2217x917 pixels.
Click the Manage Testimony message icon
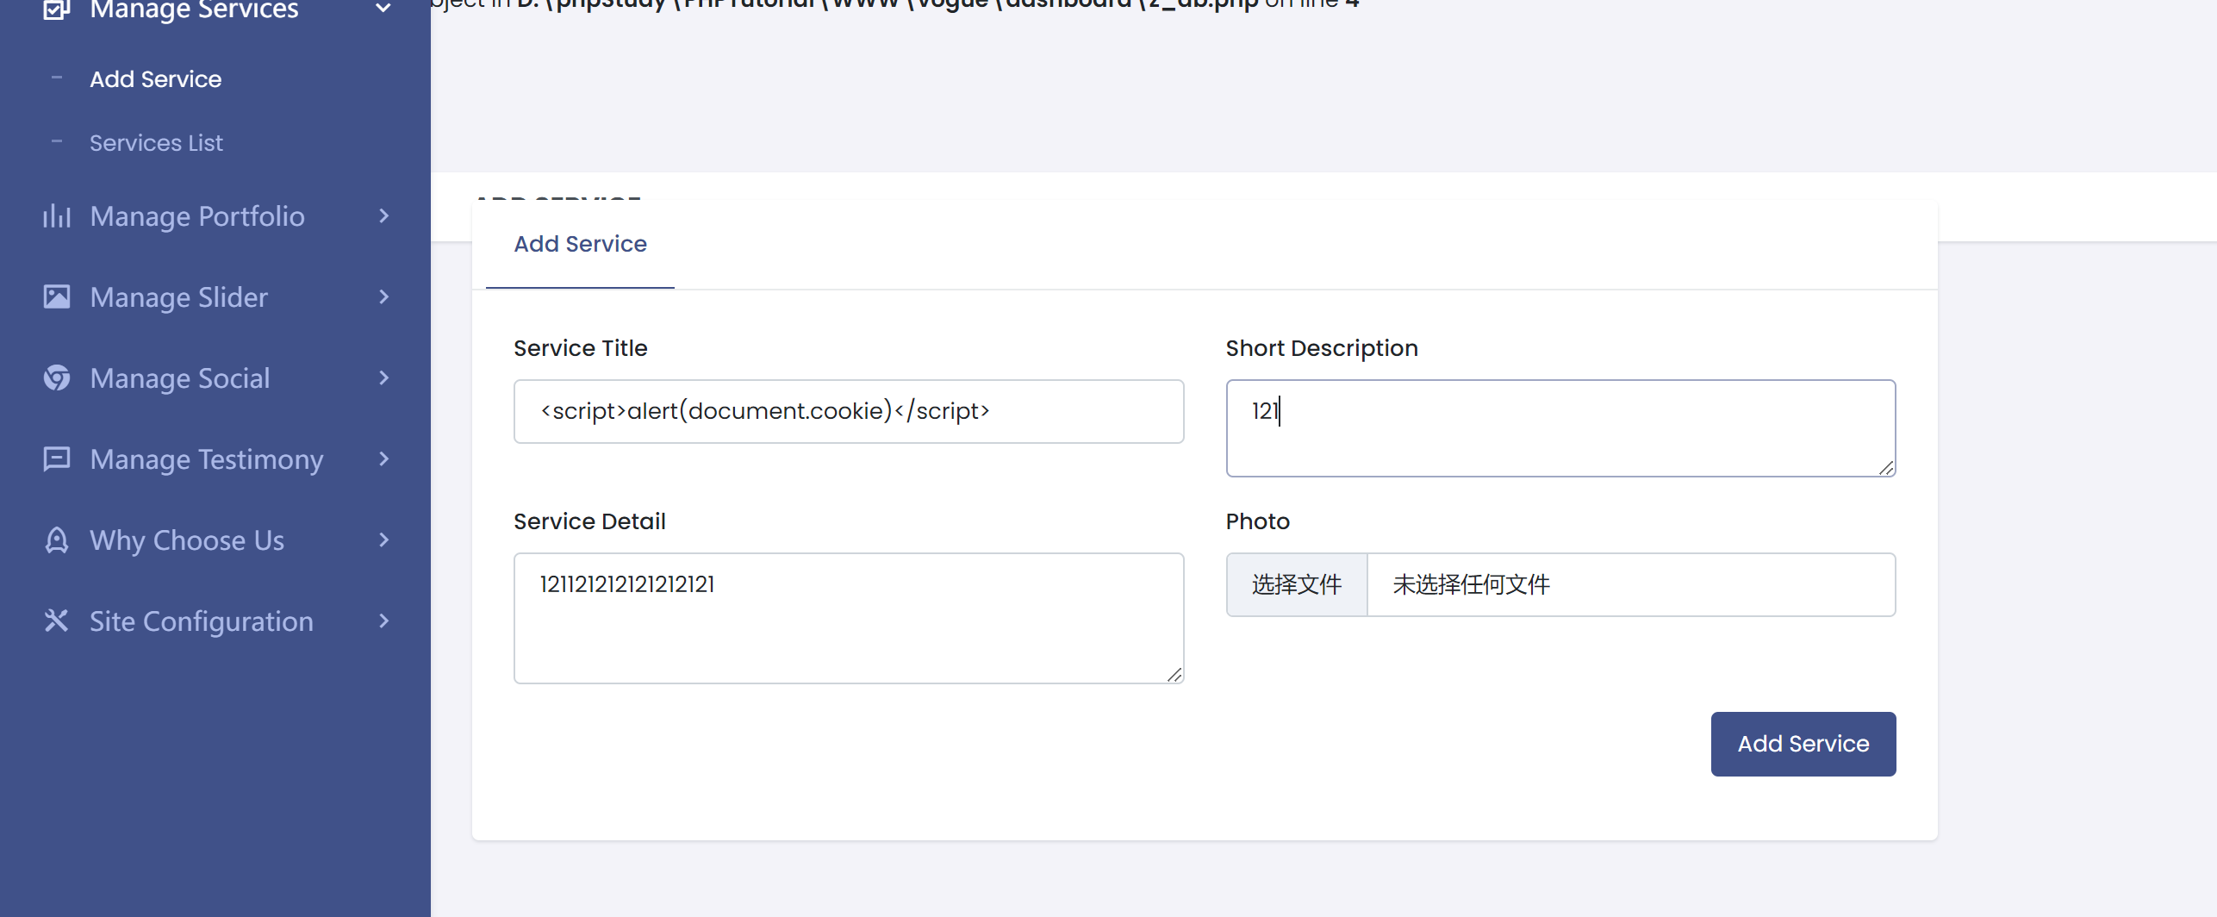click(56, 458)
